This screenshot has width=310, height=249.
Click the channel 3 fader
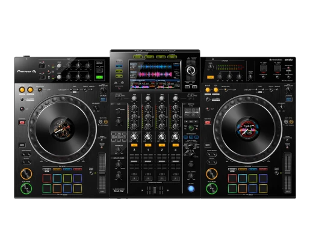134,161
